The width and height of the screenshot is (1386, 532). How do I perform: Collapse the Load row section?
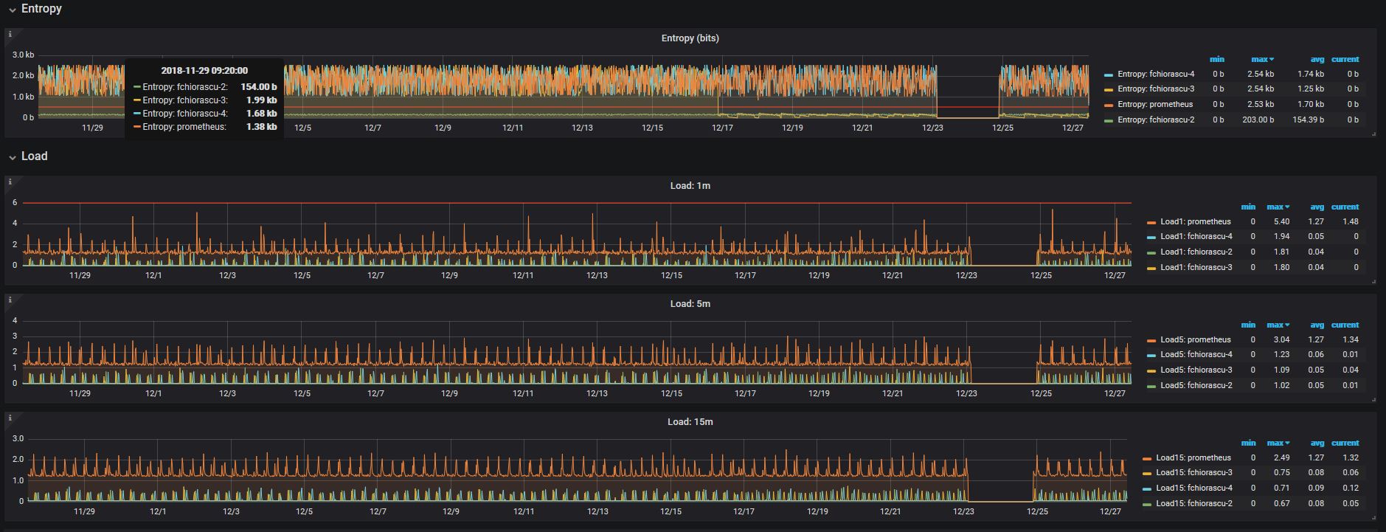[x=28, y=156]
